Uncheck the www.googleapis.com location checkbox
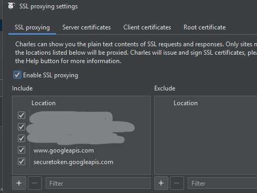 pyautogui.click(x=22, y=150)
